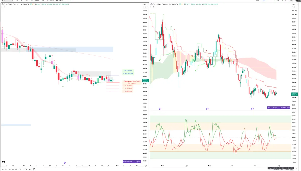Click the "Aug" label on left chart time axis

tap(117, 166)
